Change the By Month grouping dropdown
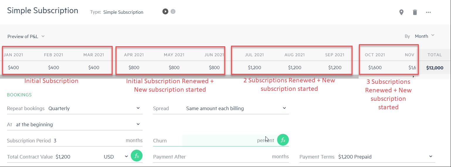Viewport: 451px width, 167px height. coord(424,36)
